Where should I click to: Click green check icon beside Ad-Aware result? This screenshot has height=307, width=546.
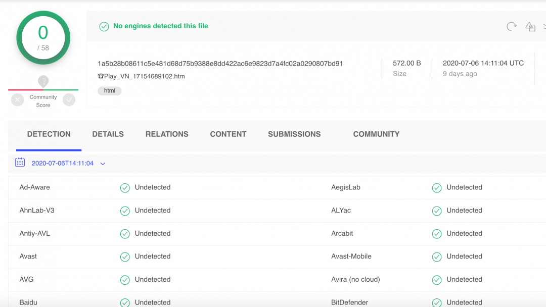pos(125,188)
